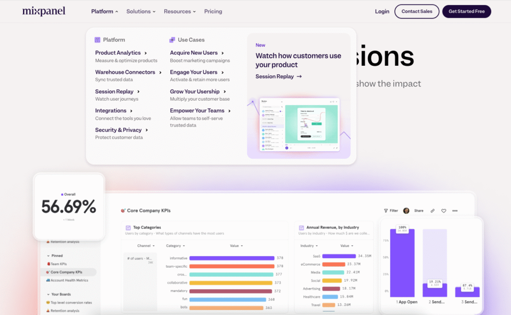Image resolution: width=511 pixels, height=315 pixels.
Task: Click the purple informative bar
Action: [232, 258]
